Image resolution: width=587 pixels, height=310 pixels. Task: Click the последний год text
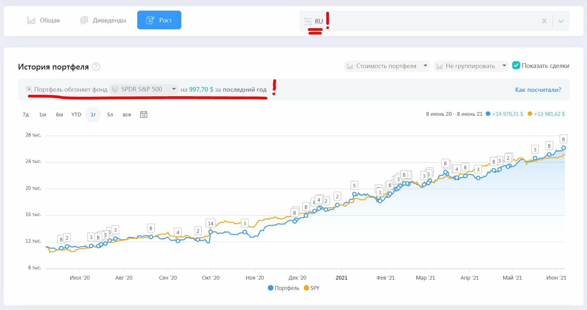click(245, 89)
